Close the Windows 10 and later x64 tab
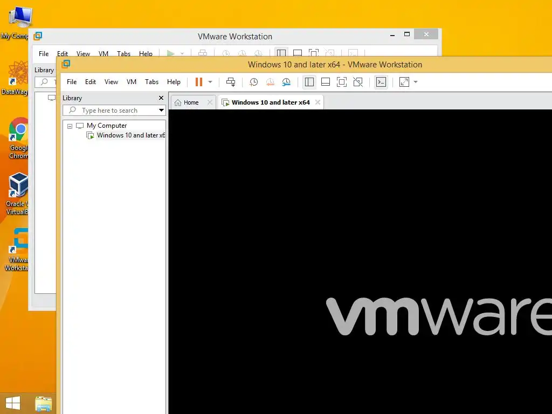 [318, 102]
